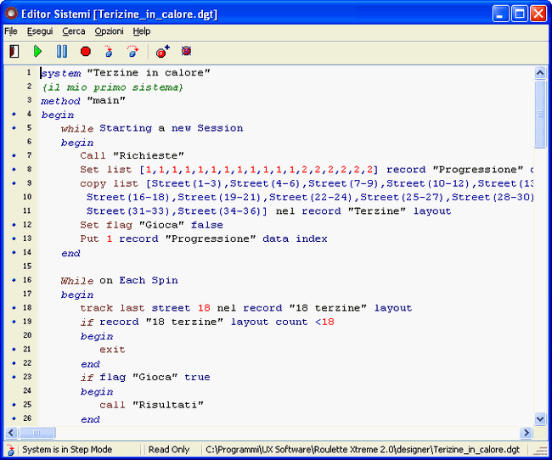Image resolution: width=552 pixels, height=460 pixels.
Task: Minimize the Editor Sistemi window
Action: (x=500, y=14)
